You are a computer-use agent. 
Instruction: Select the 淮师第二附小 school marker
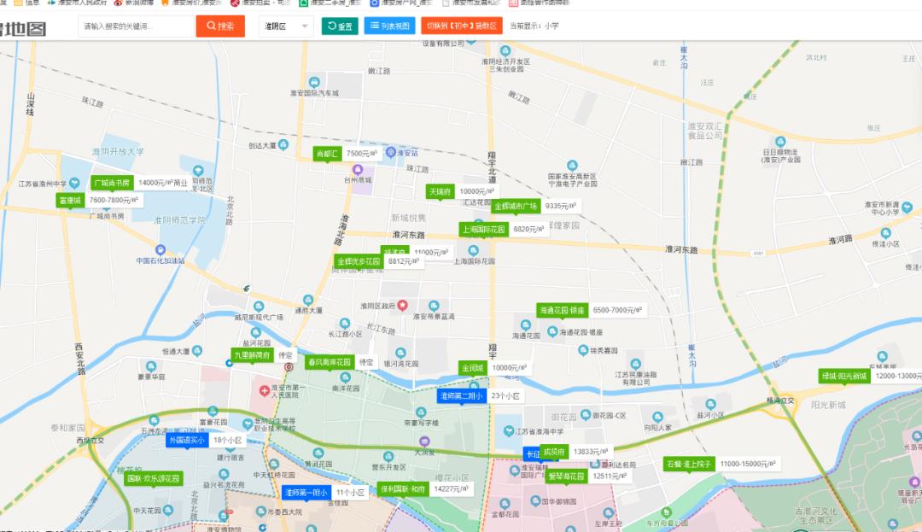coord(462,396)
